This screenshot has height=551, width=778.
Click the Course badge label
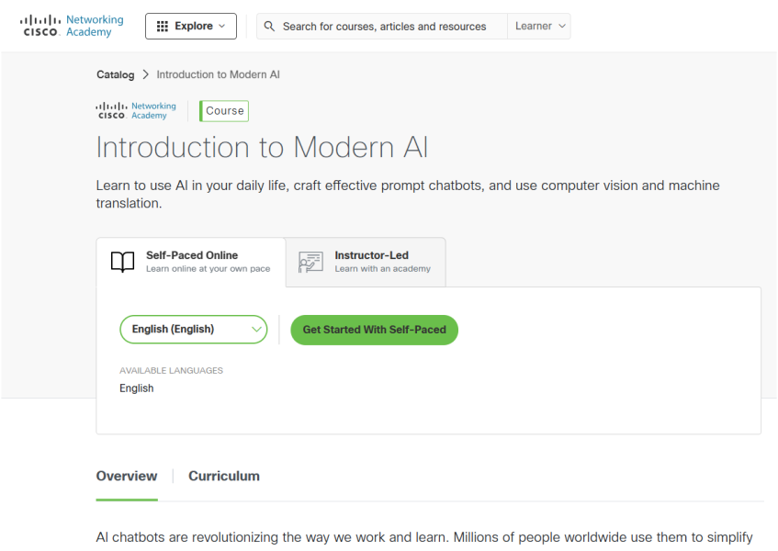[224, 111]
